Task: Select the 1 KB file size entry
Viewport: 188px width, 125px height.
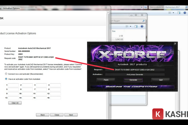Action: pos(121,36)
